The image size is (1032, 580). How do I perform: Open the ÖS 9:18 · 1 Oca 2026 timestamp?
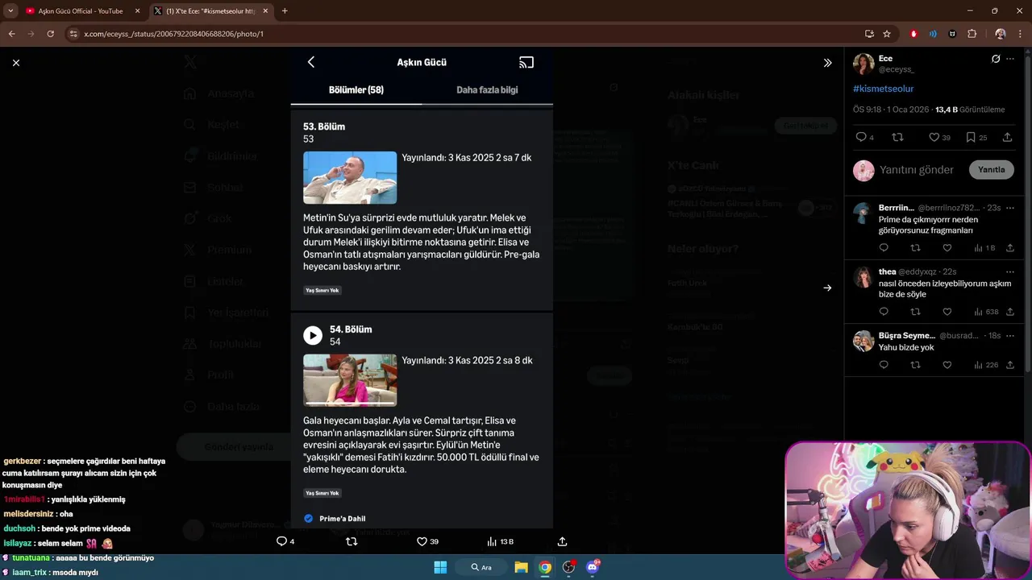click(890, 110)
